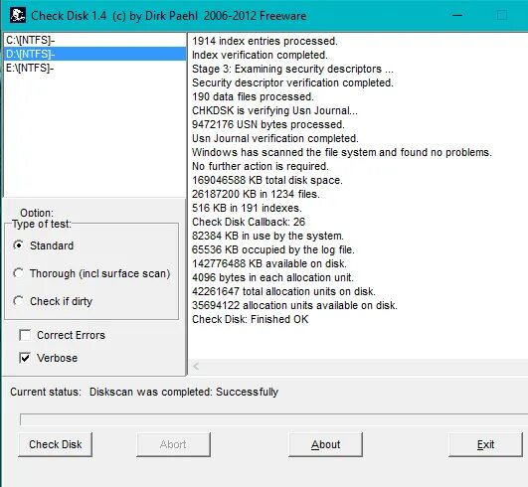Click the log's left scroll arrow
This screenshot has height=487, width=528.
pos(196,366)
